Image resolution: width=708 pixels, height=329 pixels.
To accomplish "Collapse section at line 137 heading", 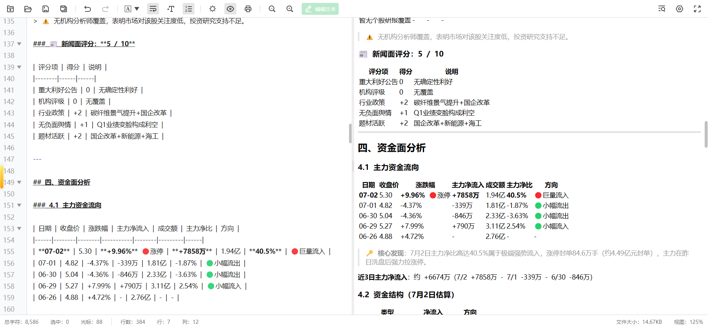I will [x=19, y=44].
